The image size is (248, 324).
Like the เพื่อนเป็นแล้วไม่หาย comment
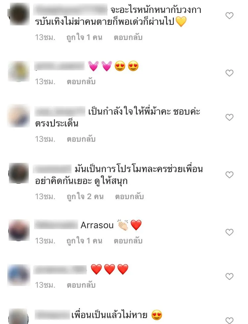229,320
